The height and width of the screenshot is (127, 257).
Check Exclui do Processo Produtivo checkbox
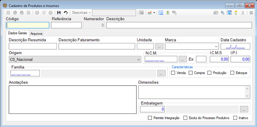tap(185, 118)
